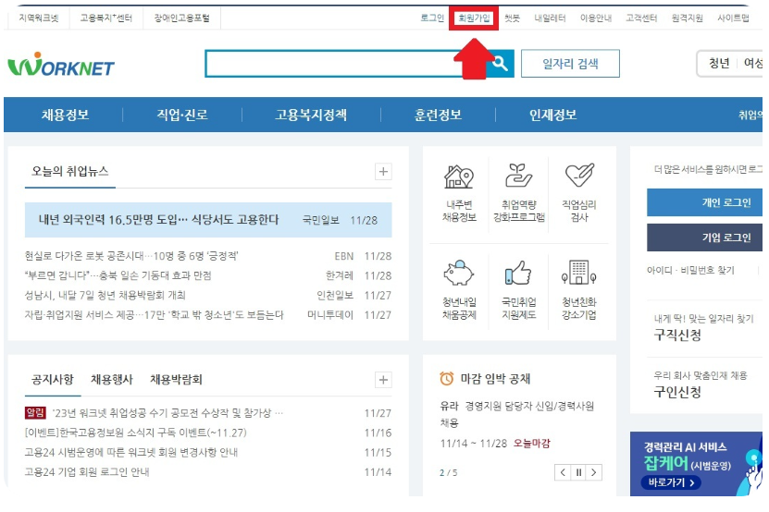This screenshot has height=512, width=769.
Task: Go to 장애인고용포털
Action: coord(182,18)
